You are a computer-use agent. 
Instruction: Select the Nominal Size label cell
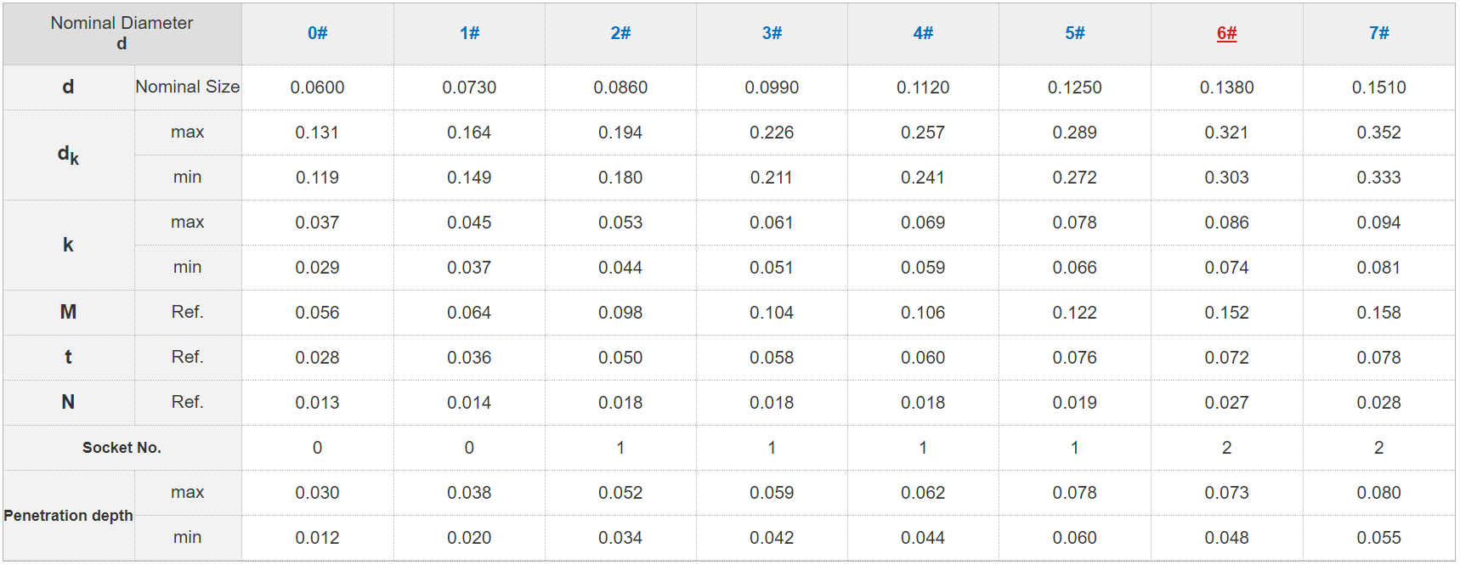pyautogui.click(x=187, y=87)
